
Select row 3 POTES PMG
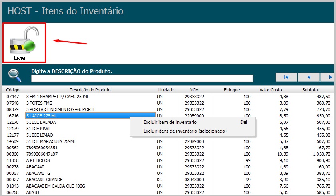point(167,103)
